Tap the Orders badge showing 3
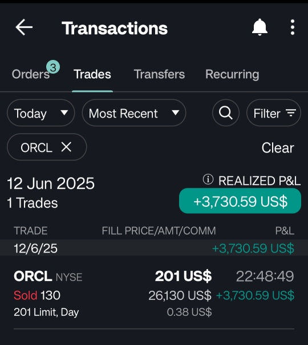308x345 pixels. pyautogui.click(x=53, y=67)
